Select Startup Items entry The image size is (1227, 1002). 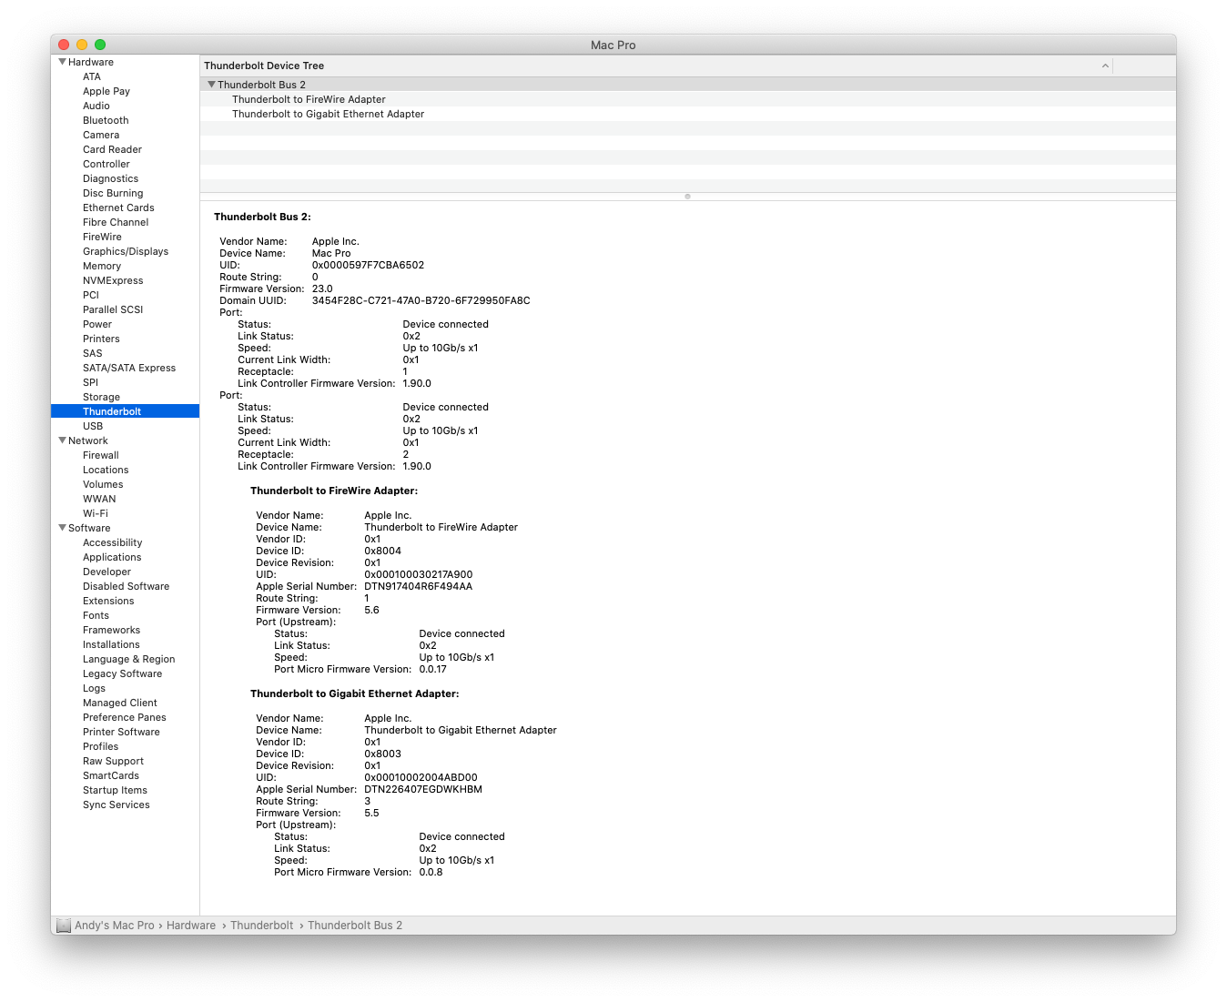pyautogui.click(x=115, y=790)
